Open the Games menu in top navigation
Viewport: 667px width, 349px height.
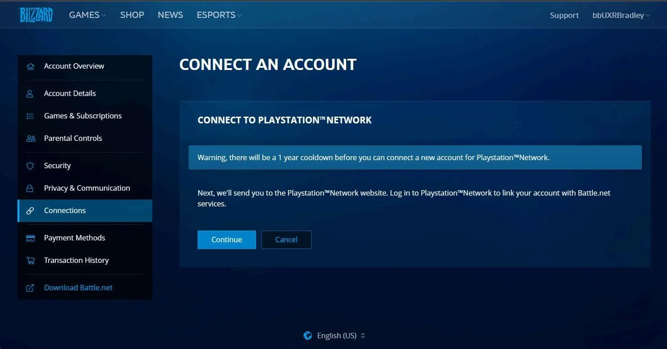(88, 15)
